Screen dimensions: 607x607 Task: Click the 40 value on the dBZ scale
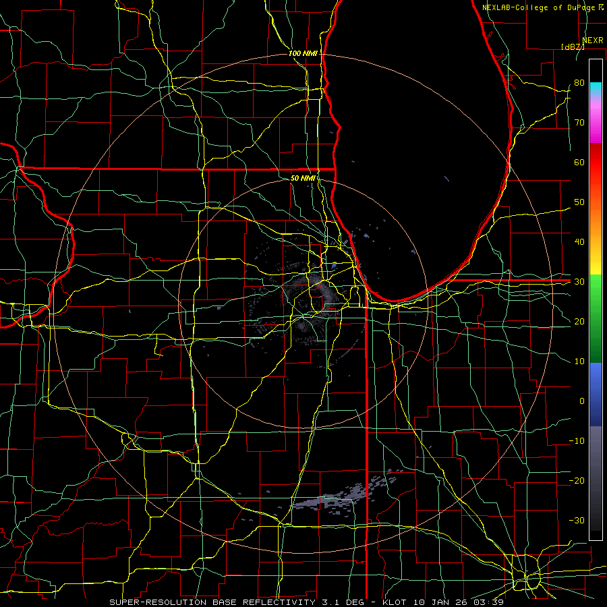coord(579,242)
